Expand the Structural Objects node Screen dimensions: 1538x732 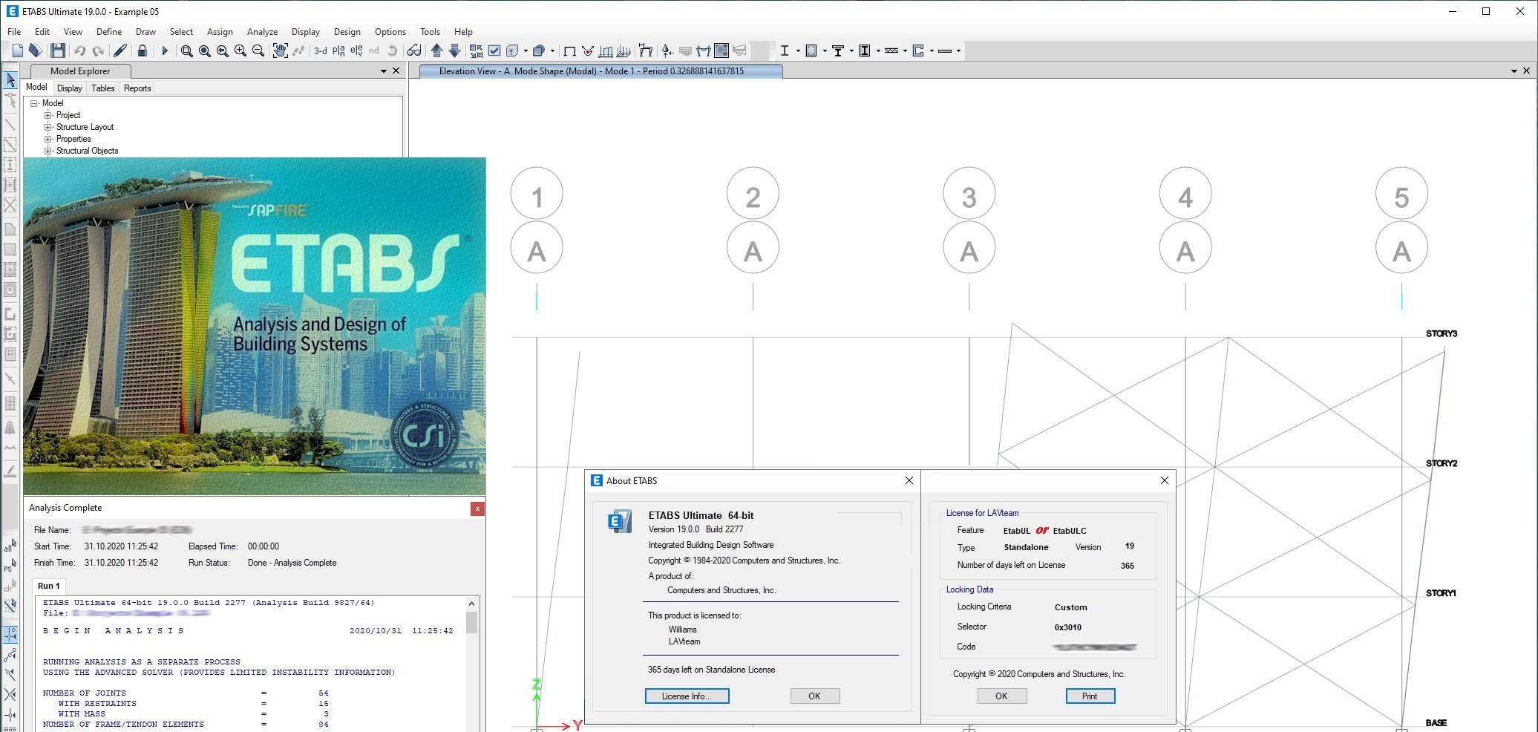tap(48, 151)
